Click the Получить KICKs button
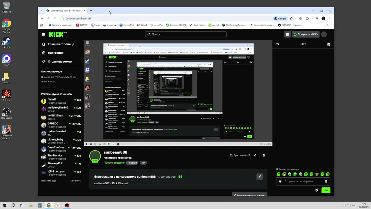This screenshot has height=209, width=371. (x=305, y=34)
